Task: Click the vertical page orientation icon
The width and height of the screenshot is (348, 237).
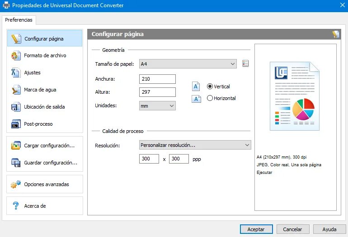Action: coord(196,87)
